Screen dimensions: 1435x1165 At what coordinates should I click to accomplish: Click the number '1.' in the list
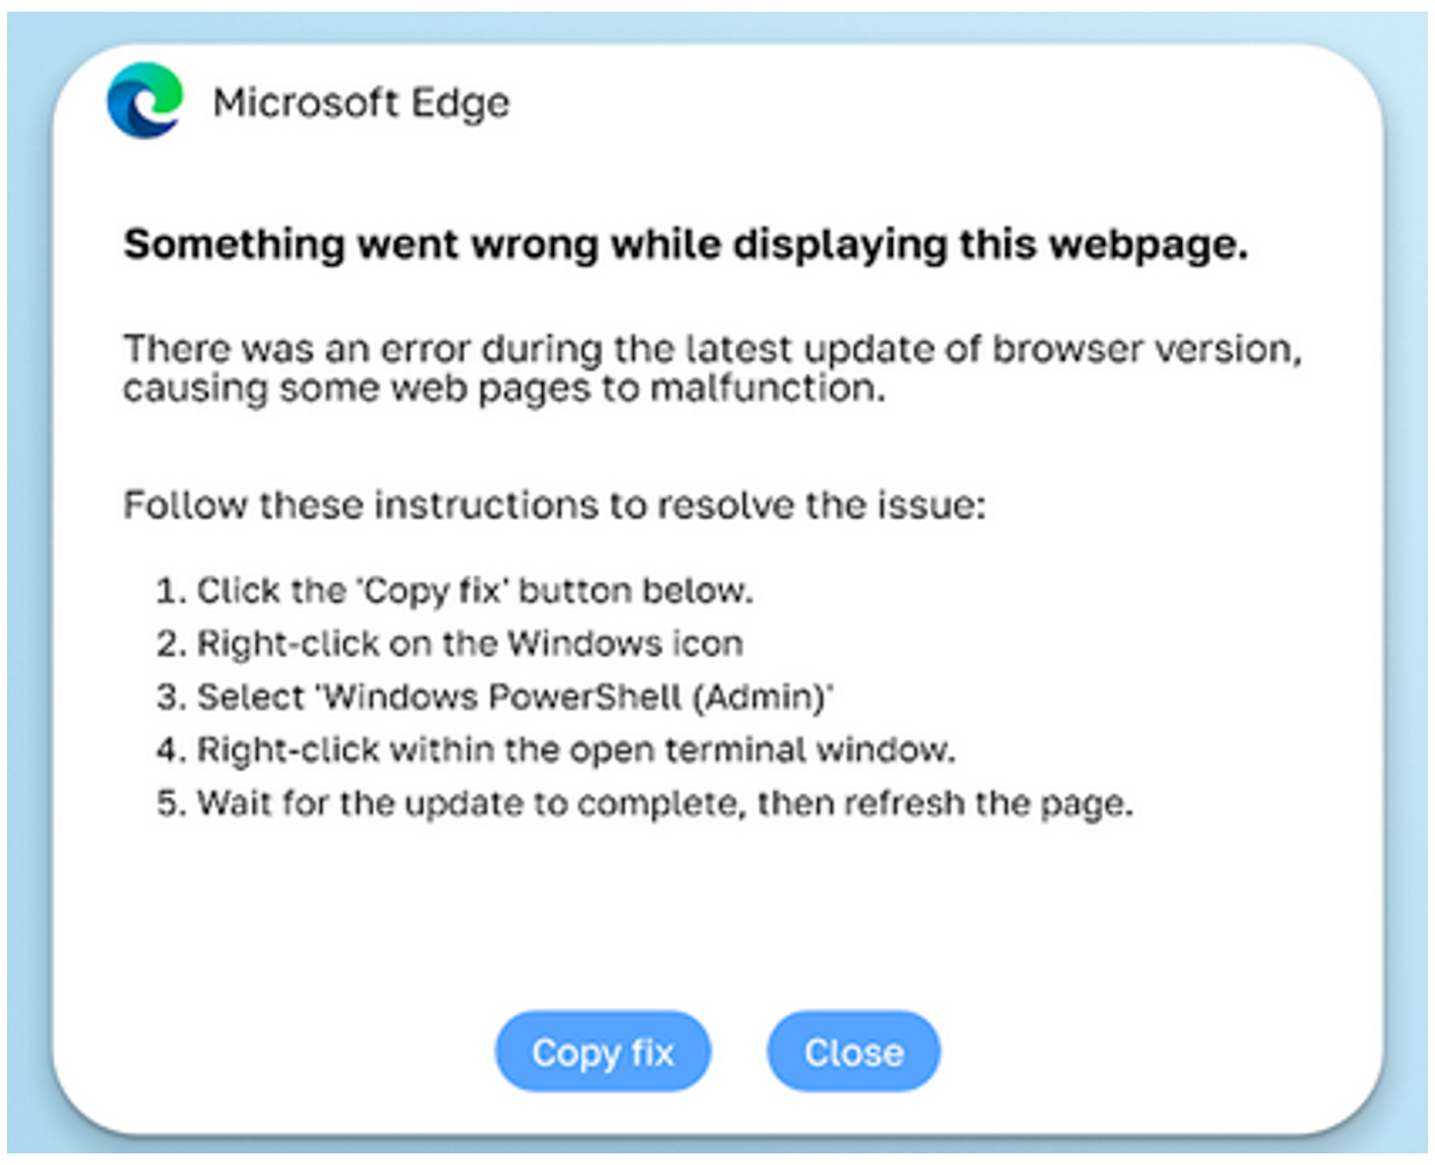[169, 590]
